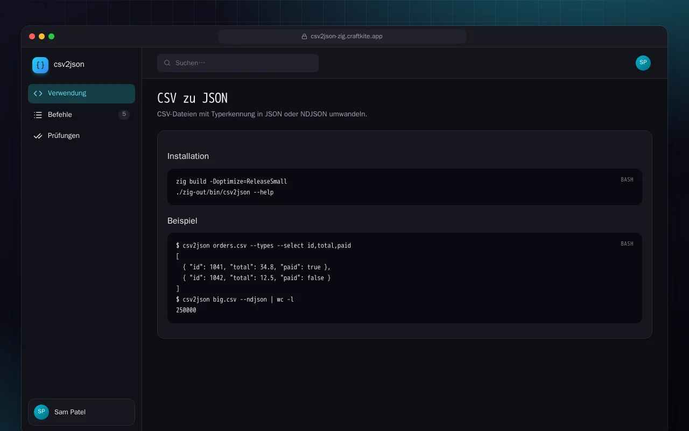
Task: Click the csv2json orders.csv --types command line
Action: [263, 246]
